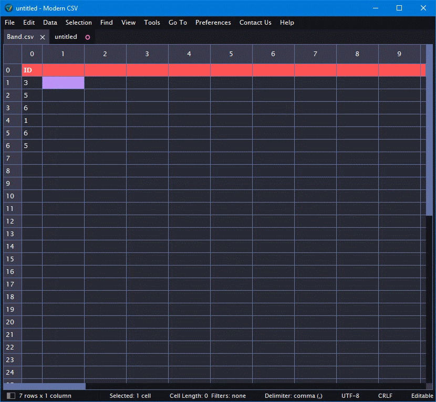The width and height of the screenshot is (436, 402).
Task: Select column header 4
Action: coord(189,54)
